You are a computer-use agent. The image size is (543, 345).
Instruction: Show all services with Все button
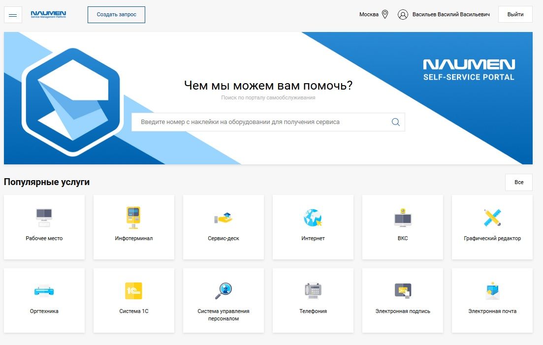[x=519, y=183]
